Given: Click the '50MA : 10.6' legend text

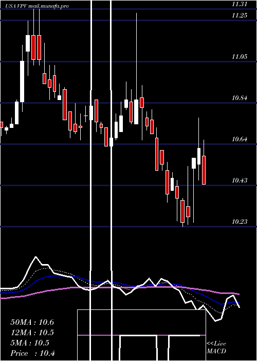Looking at the screenshot, I should tap(32, 322).
